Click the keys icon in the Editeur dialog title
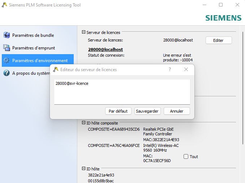245x183 pixels. pyautogui.click(x=56, y=69)
